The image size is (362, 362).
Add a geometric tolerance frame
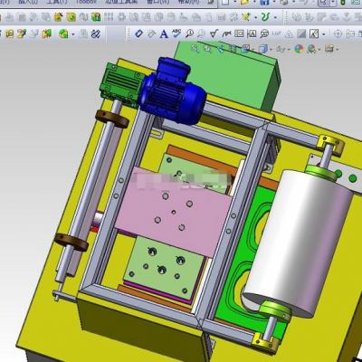(239, 33)
